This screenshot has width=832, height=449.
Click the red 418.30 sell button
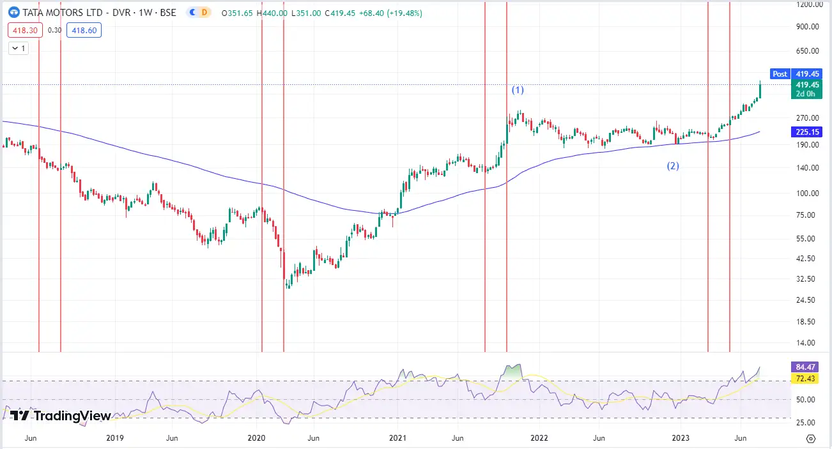[x=25, y=30]
